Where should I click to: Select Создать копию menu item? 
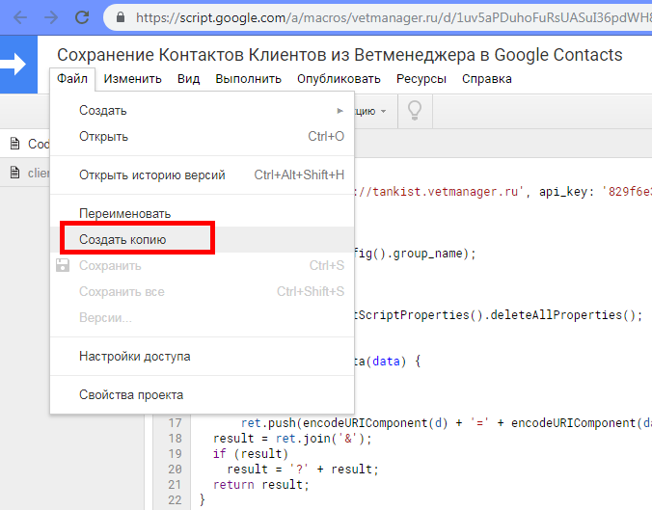[203, 239]
